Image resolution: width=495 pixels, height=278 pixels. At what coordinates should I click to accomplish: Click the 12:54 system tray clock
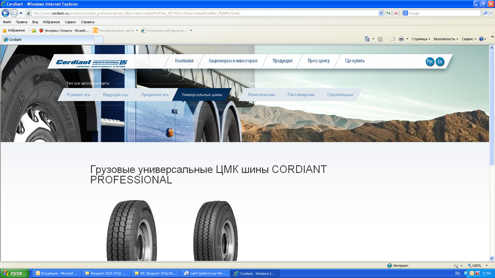click(486, 273)
